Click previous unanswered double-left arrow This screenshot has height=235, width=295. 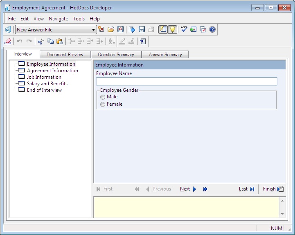click(x=137, y=189)
